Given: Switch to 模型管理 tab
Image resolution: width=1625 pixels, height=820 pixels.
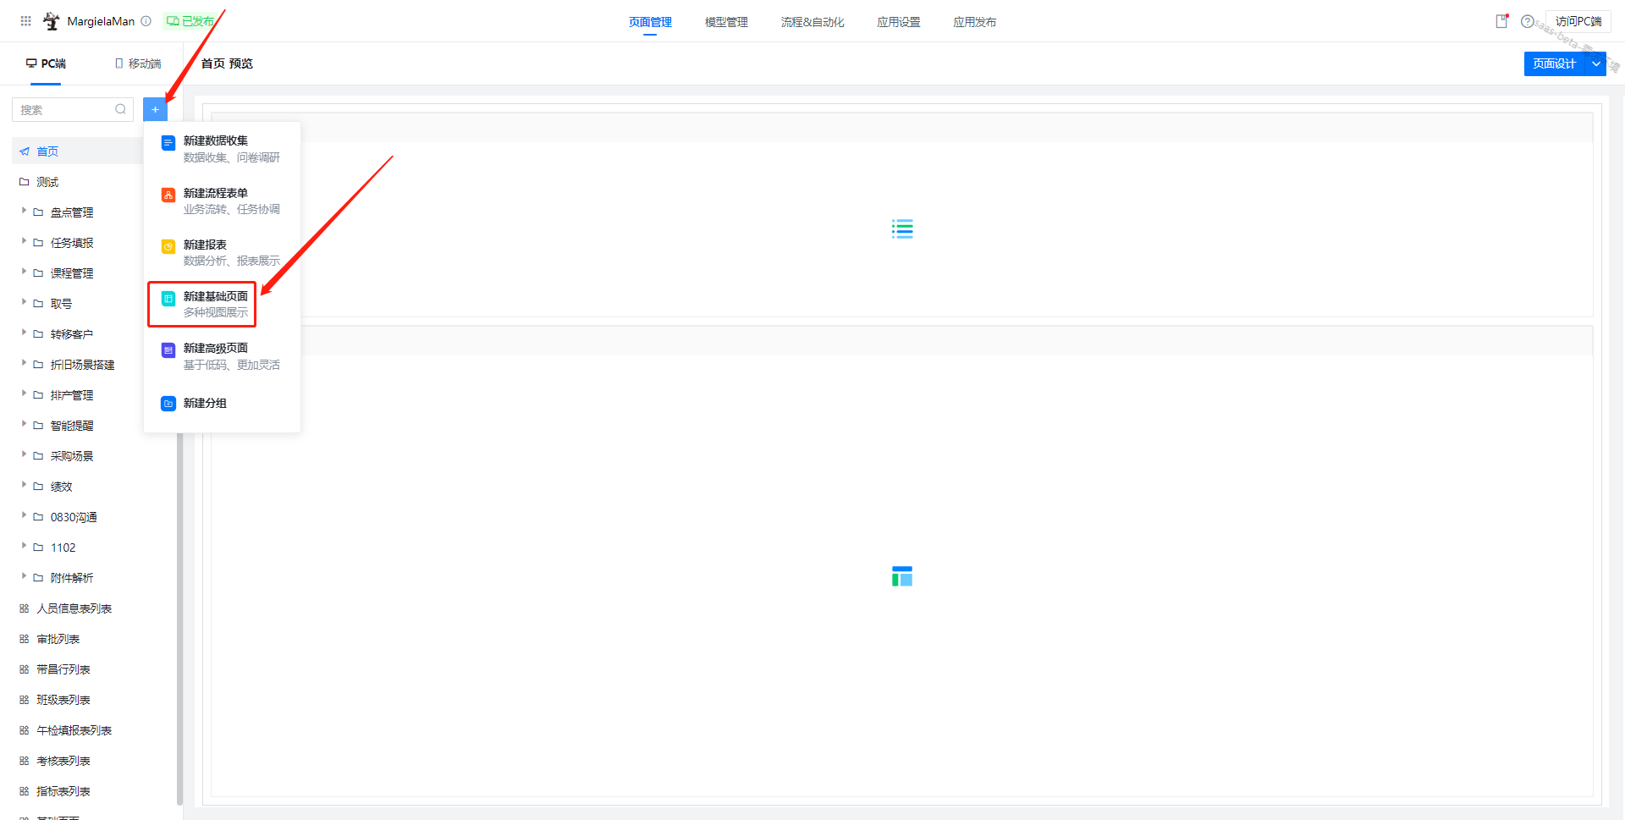Looking at the screenshot, I should tap(726, 22).
